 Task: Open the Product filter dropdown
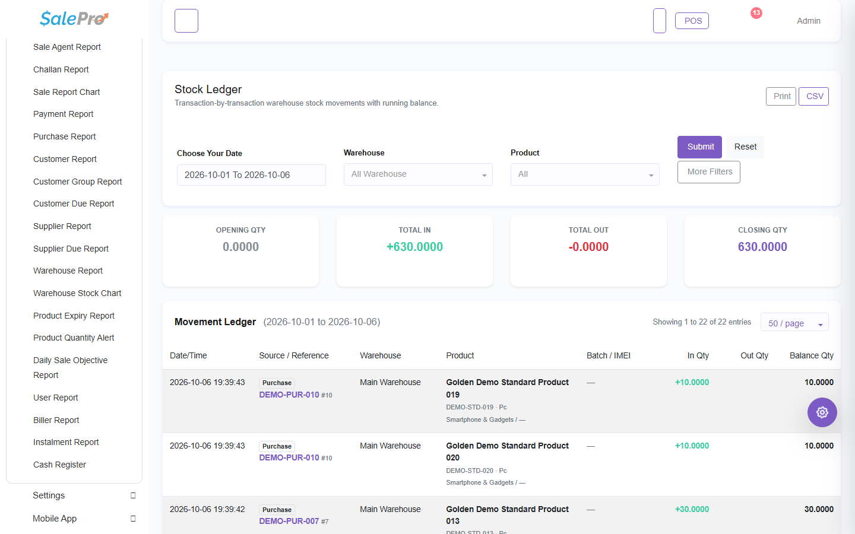pos(585,174)
